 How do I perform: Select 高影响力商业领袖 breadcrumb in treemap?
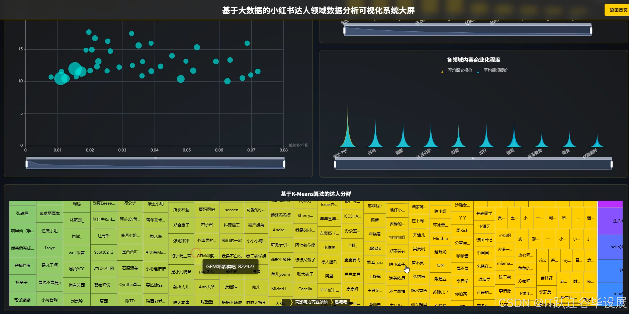pyautogui.click(x=311, y=302)
